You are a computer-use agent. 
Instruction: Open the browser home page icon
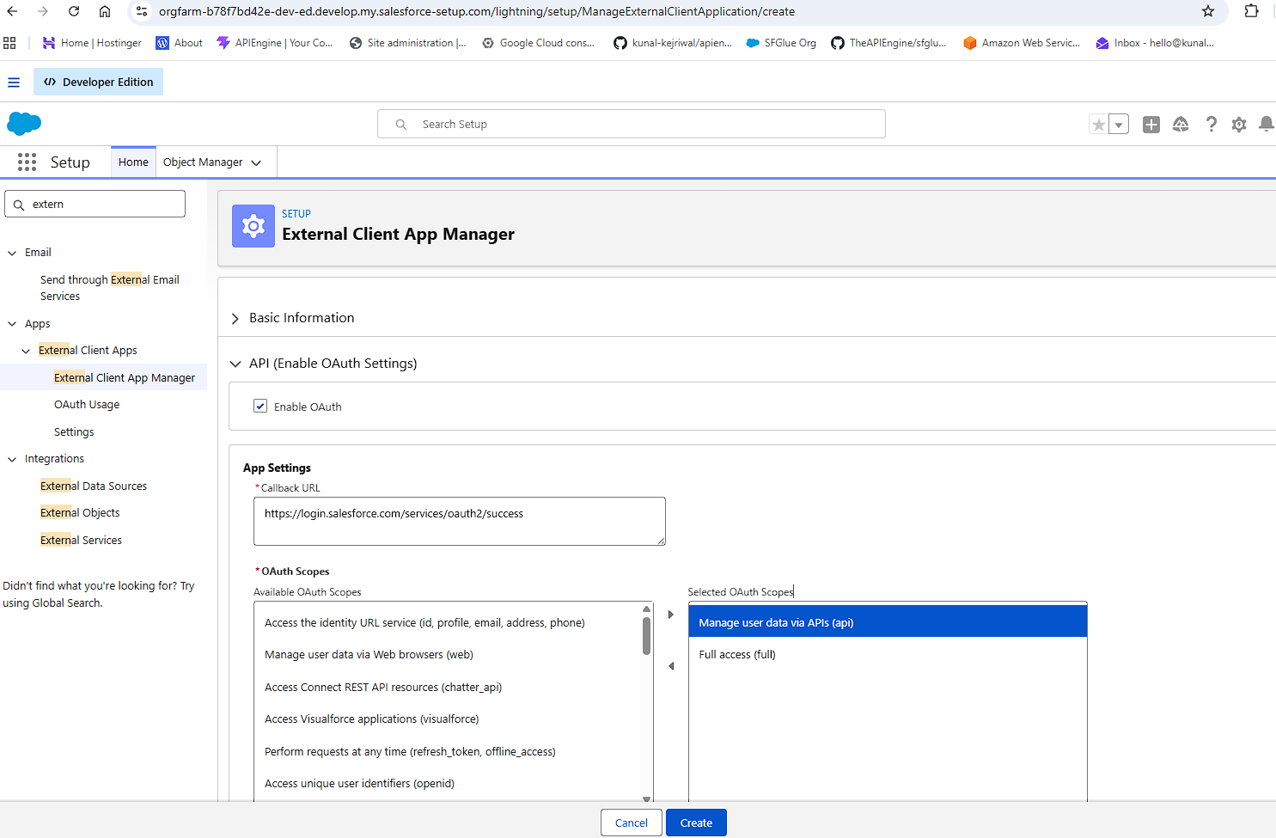point(105,11)
